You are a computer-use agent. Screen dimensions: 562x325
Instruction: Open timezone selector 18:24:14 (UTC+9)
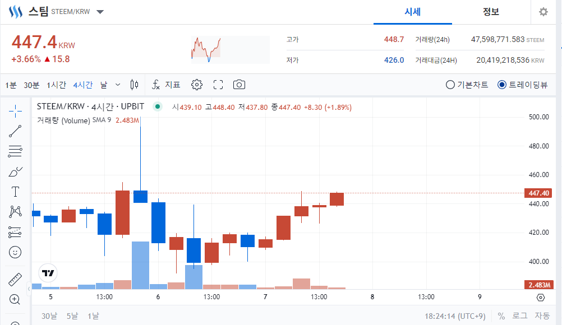point(455,316)
